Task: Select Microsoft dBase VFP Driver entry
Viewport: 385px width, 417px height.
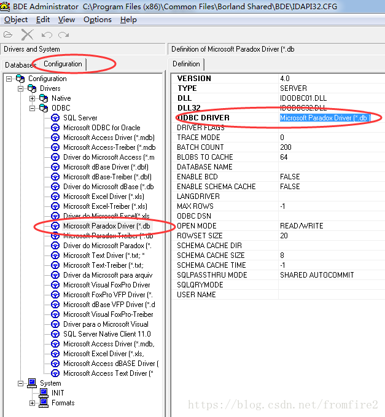Action: 109,305
